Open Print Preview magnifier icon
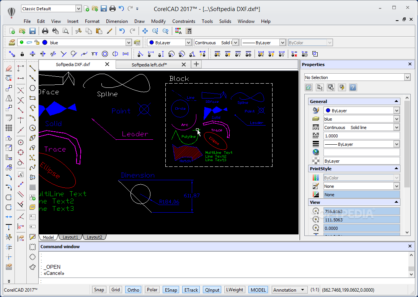The width and height of the screenshot is (418, 297). click(x=65, y=31)
